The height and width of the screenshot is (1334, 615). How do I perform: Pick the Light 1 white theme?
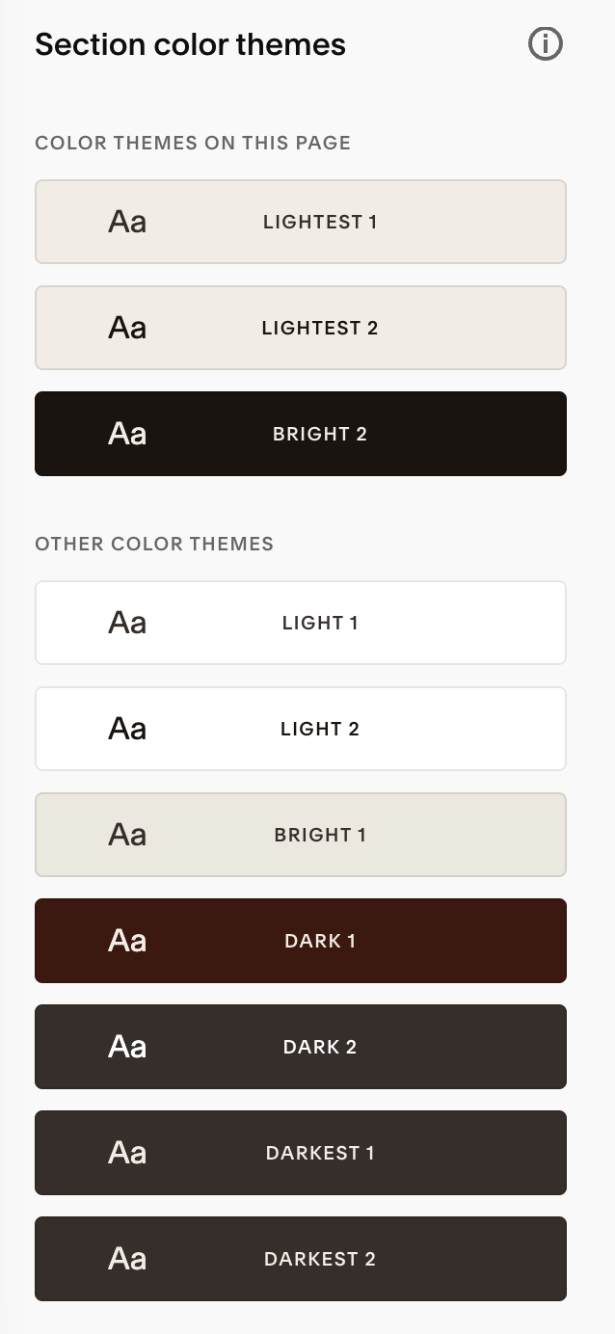pos(301,623)
